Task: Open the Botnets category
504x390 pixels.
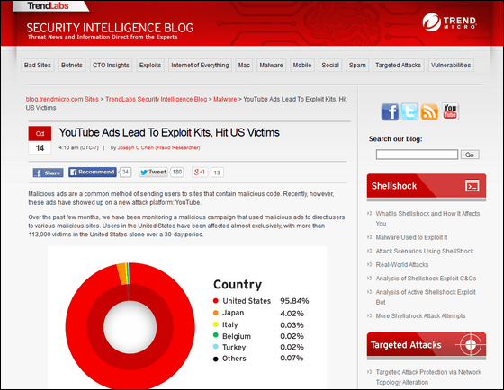Action: tap(72, 66)
